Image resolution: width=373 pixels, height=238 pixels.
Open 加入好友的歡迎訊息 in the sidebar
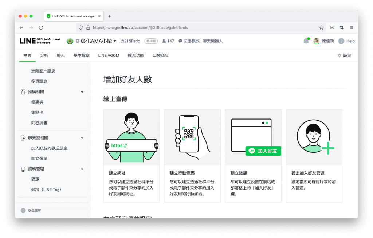click(49, 148)
